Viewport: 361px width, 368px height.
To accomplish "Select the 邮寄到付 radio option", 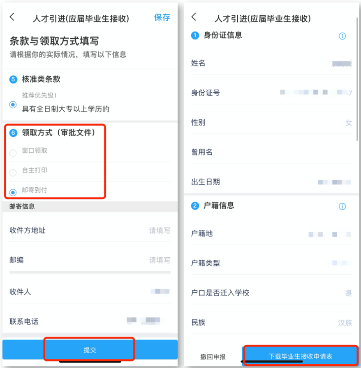I will tap(13, 193).
